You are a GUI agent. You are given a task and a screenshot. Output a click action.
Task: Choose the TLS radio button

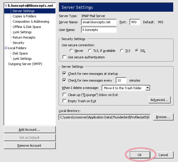point(122,51)
